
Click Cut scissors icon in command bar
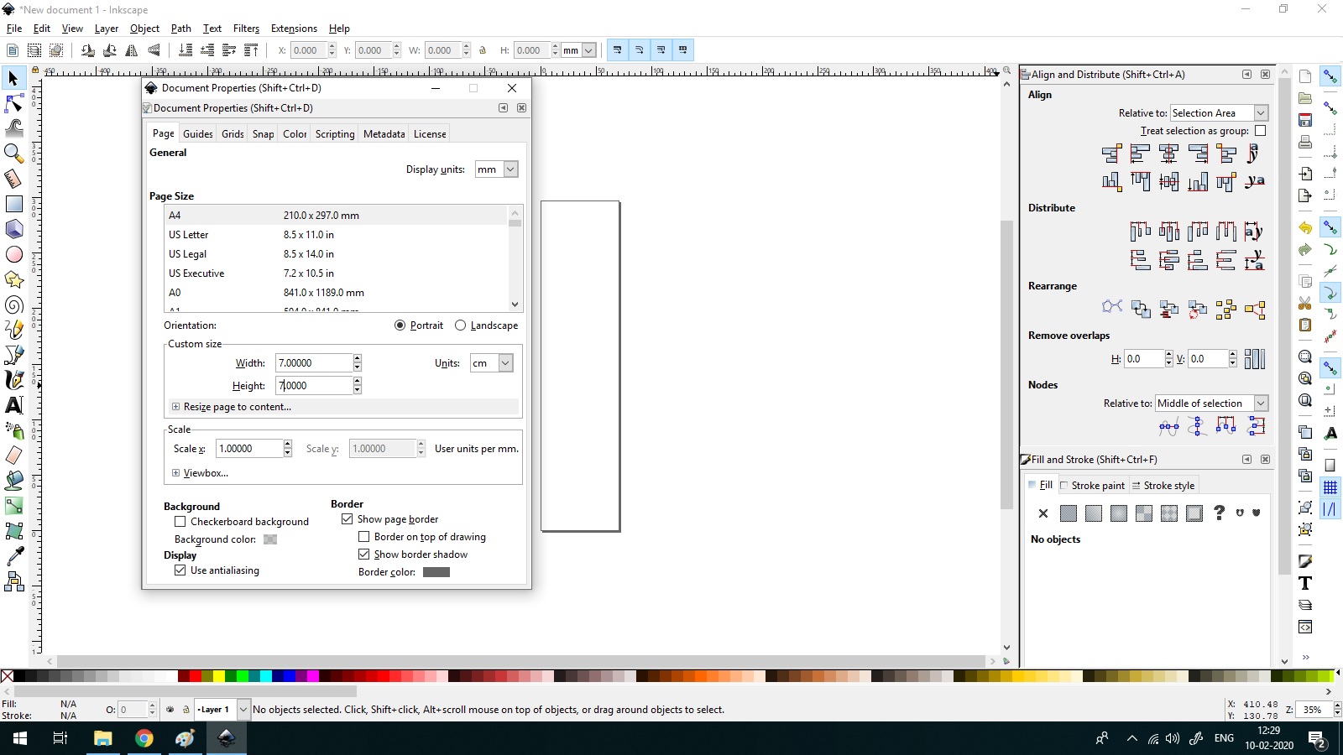1305,303
